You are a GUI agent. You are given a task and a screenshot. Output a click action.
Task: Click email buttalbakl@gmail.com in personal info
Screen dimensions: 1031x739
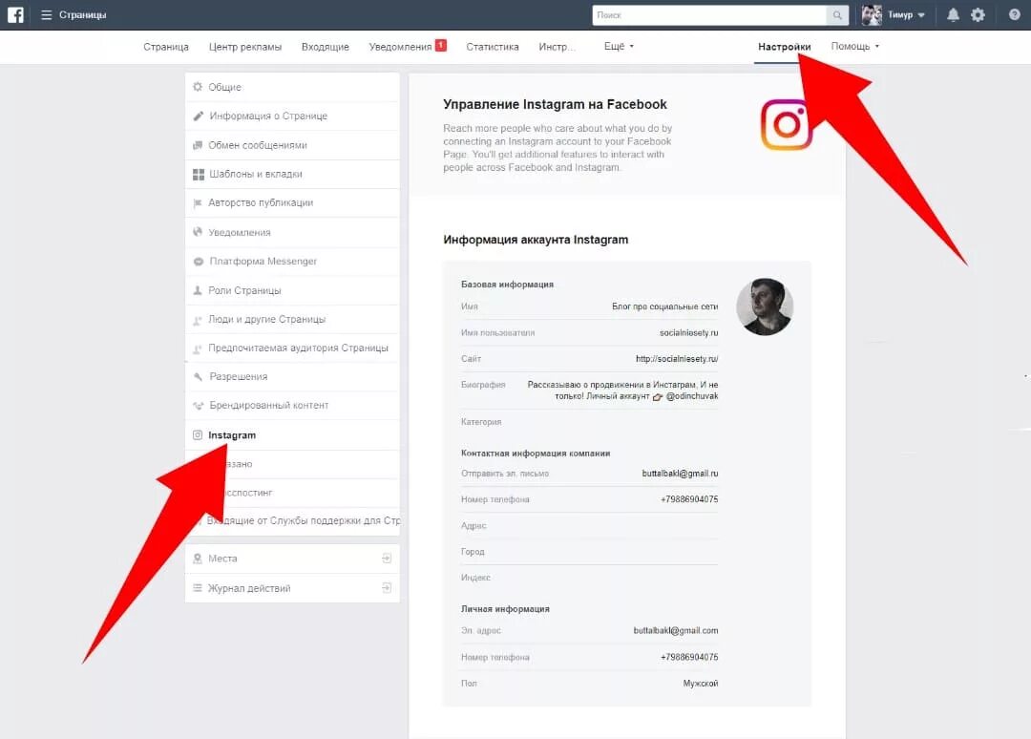[x=675, y=630]
